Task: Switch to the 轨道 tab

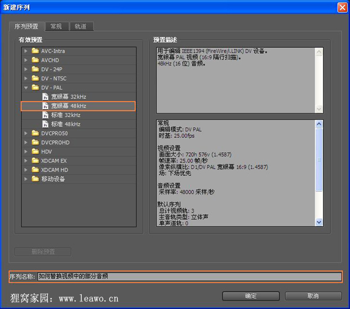Action: tap(81, 26)
